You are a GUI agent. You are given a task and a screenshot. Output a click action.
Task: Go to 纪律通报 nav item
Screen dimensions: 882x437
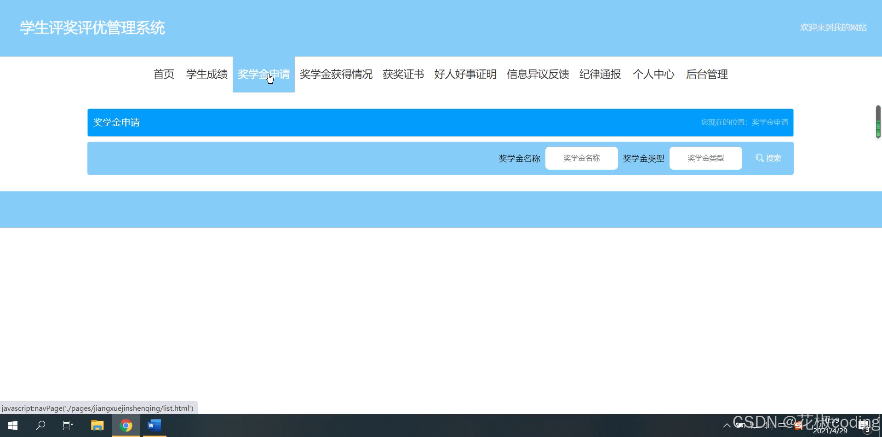(600, 74)
